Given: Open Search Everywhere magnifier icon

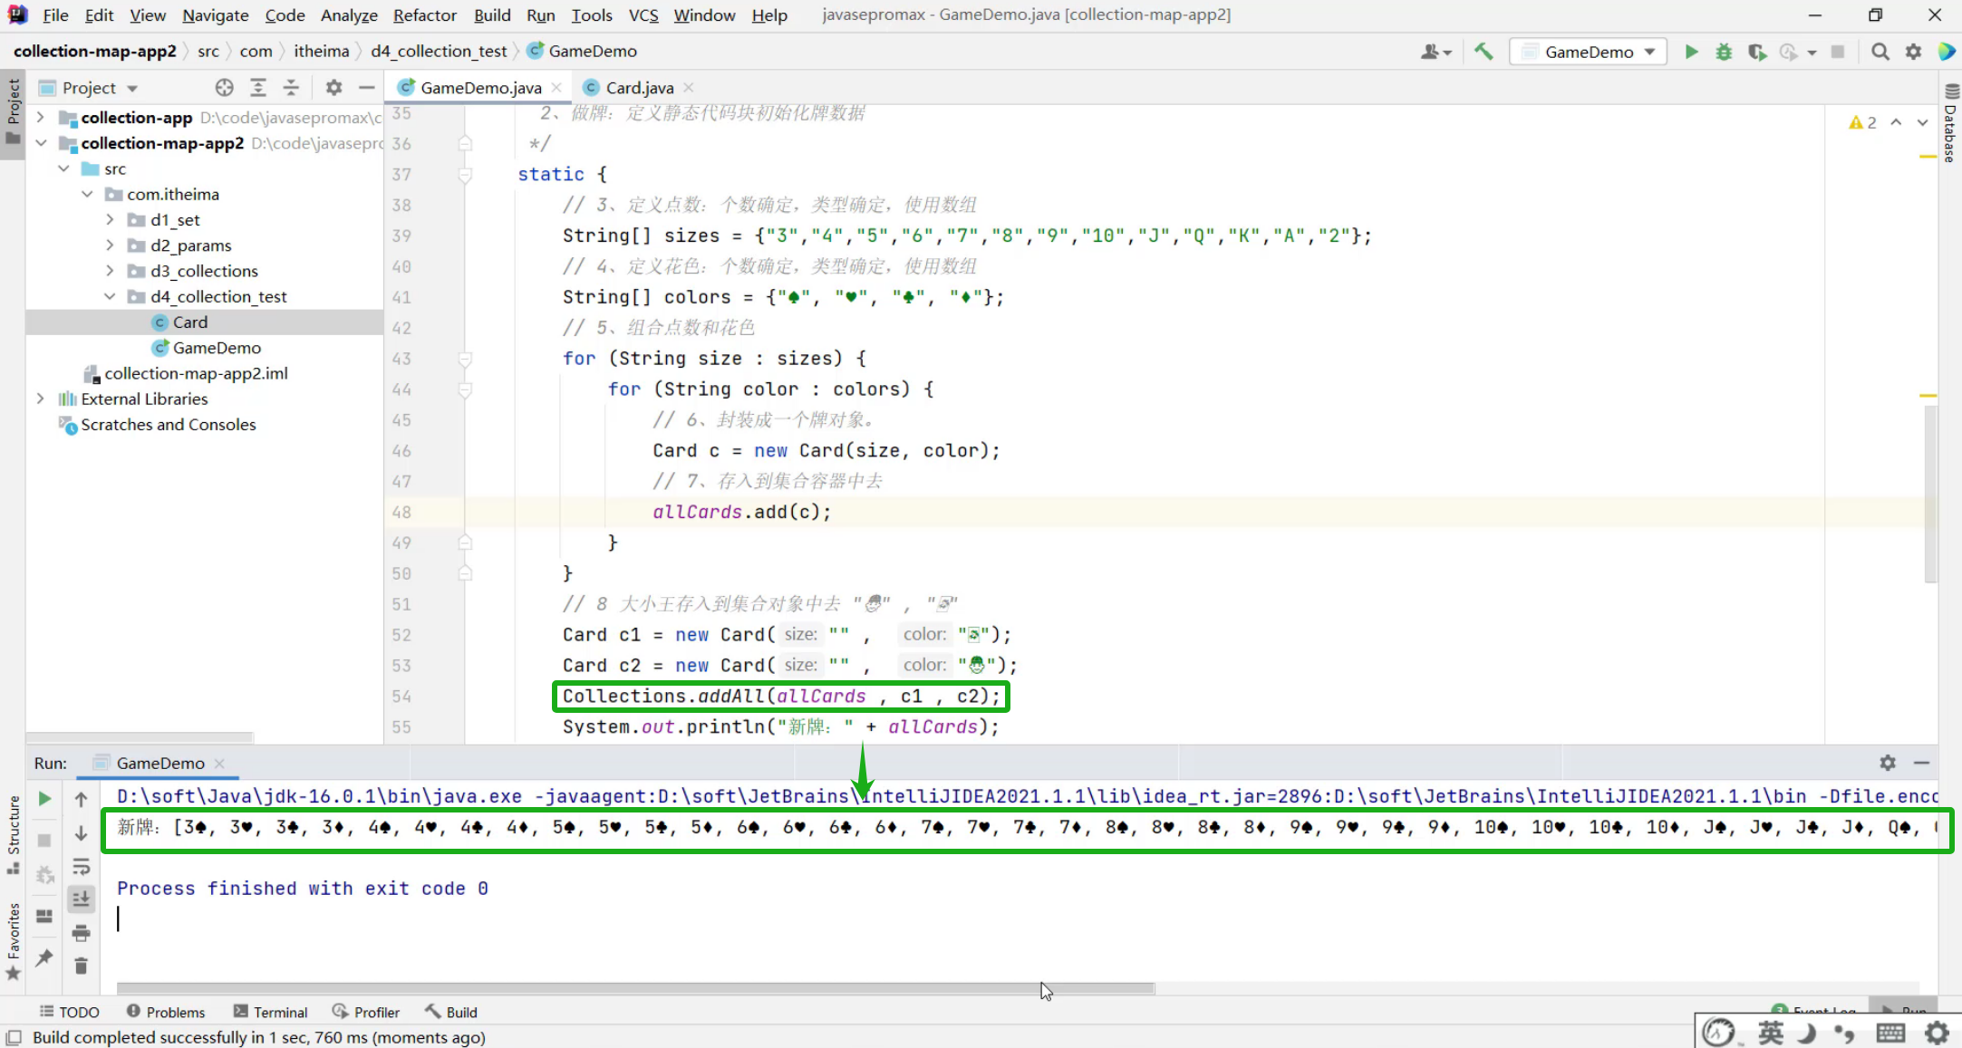Looking at the screenshot, I should coord(1880,52).
